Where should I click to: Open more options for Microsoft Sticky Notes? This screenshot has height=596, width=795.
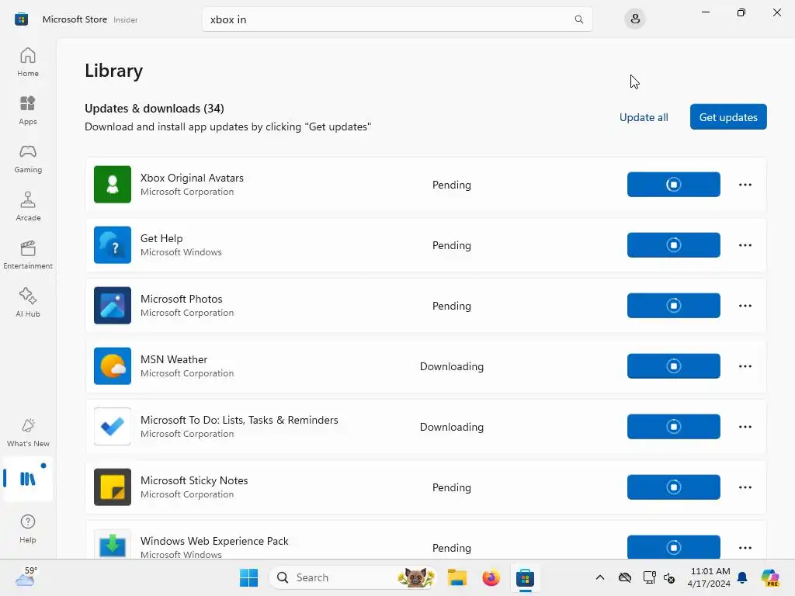click(x=745, y=487)
